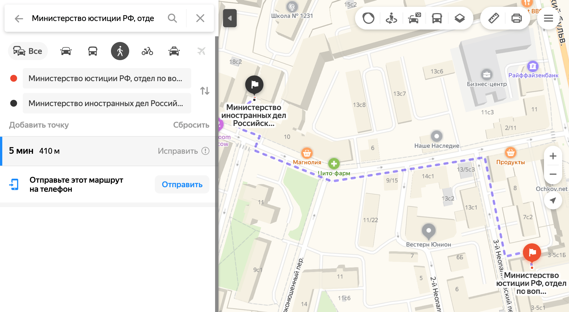Screen dimensions: 569x312
Task: Click the black destination flag marker
Action: pos(254,85)
